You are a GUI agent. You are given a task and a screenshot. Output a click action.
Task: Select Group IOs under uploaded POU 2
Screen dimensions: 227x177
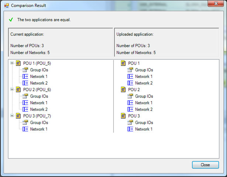coord(144,96)
